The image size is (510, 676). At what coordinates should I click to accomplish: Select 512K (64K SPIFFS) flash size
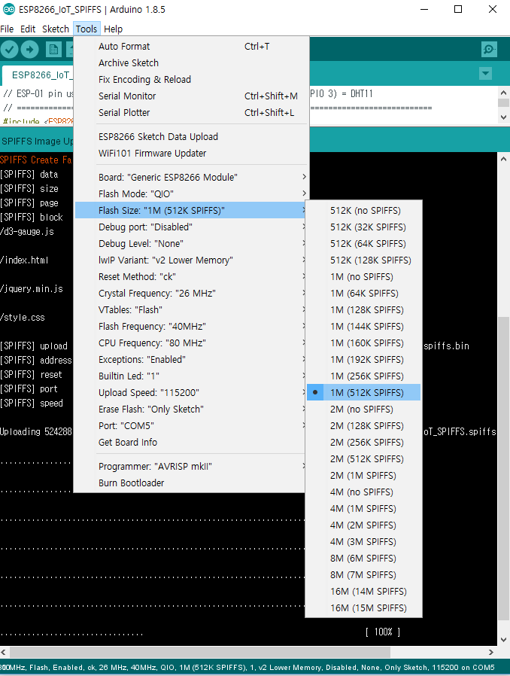pyautogui.click(x=363, y=244)
